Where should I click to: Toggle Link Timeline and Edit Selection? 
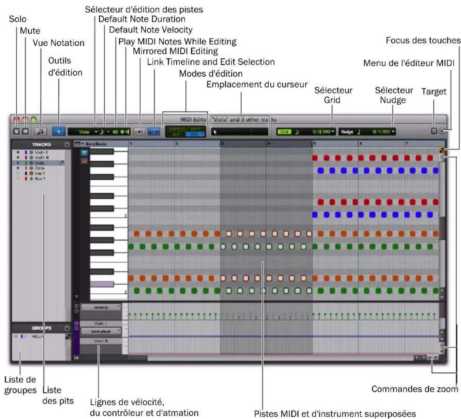(x=154, y=131)
